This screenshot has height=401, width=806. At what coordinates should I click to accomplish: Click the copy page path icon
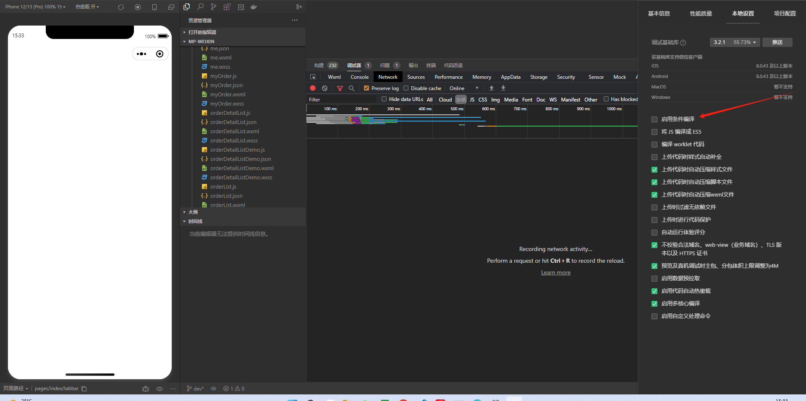(x=84, y=388)
